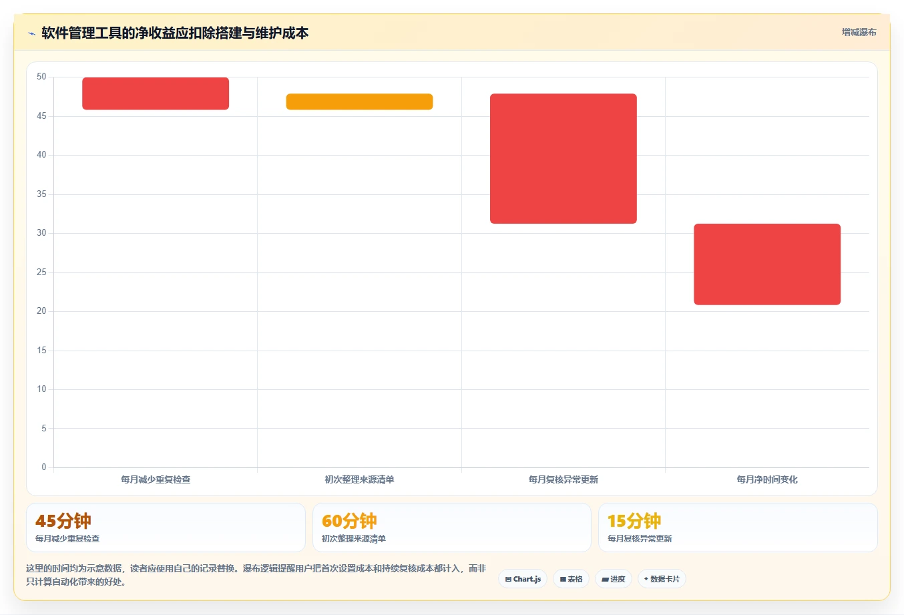Click the orange bar for 初次整理来源清单
904x615 pixels.
(359, 101)
